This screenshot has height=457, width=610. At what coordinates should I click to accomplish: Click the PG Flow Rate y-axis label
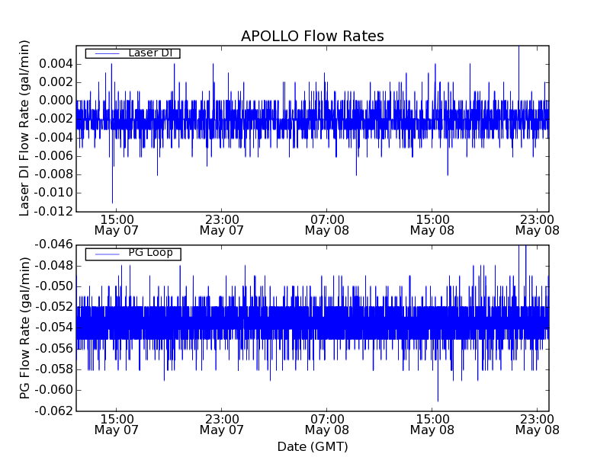pos(25,328)
